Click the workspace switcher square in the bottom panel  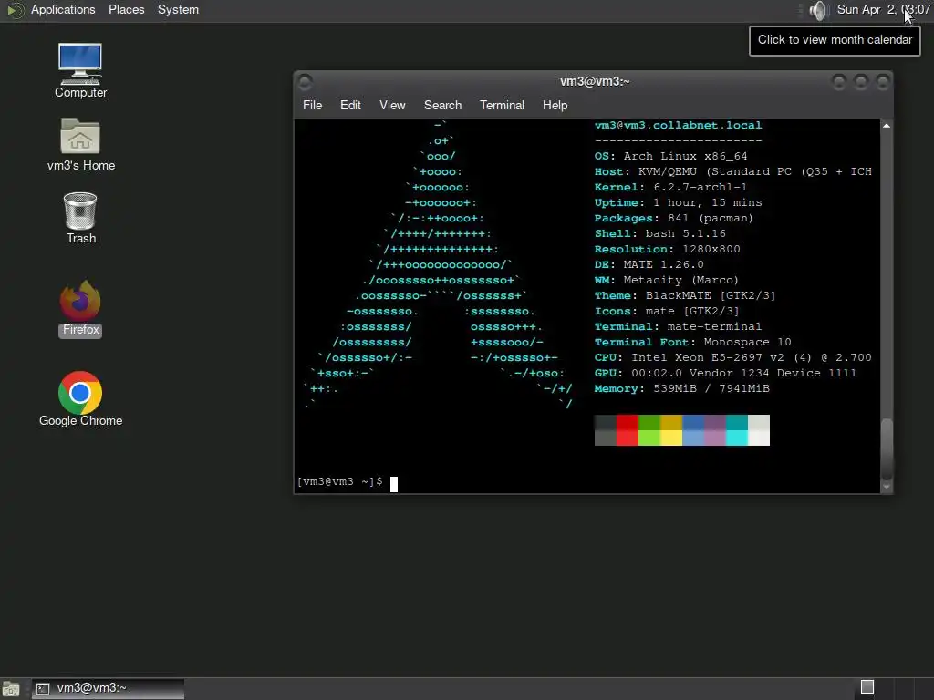pyautogui.click(x=867, y=687)
